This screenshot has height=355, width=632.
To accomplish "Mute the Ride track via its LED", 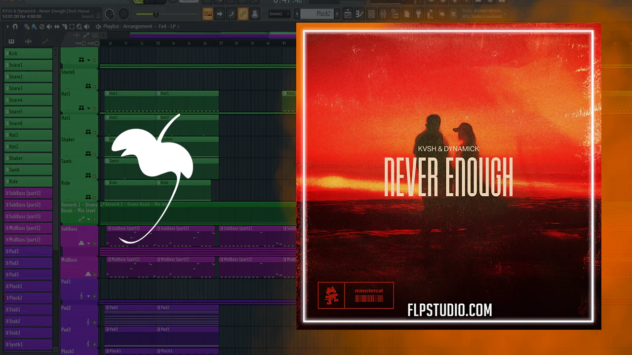I will pos(94,197).
